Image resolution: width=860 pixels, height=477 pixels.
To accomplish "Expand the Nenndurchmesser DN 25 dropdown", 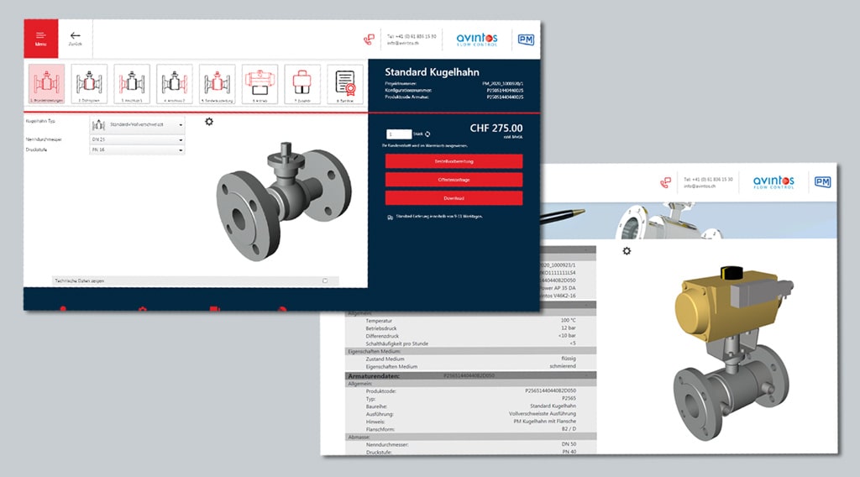I will coord(137,139).
